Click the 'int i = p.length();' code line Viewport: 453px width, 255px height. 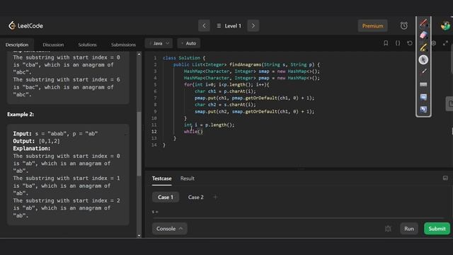coord(210,125)
